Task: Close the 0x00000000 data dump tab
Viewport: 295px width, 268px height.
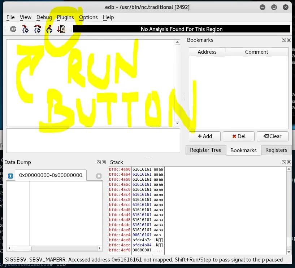Action: tap(99, 176)
